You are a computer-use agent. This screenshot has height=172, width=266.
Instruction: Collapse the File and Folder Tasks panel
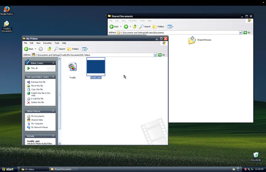click(x=53, y=77)
